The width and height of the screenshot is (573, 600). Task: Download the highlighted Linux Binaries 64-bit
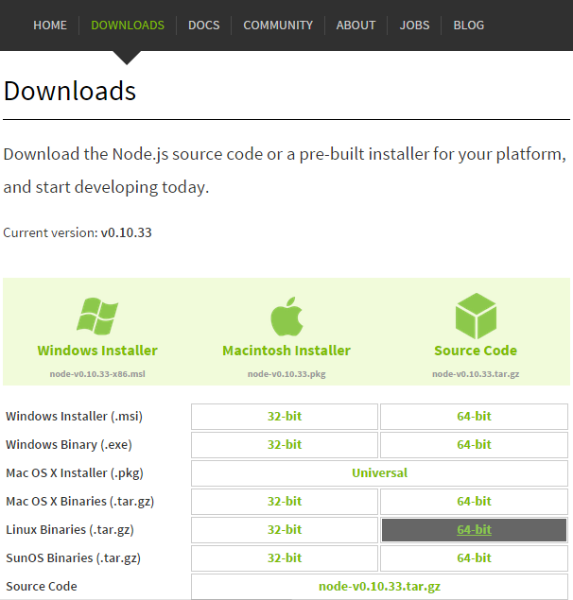474,529
